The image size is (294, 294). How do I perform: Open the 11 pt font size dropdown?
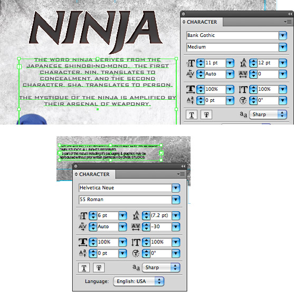coord(230,63)
